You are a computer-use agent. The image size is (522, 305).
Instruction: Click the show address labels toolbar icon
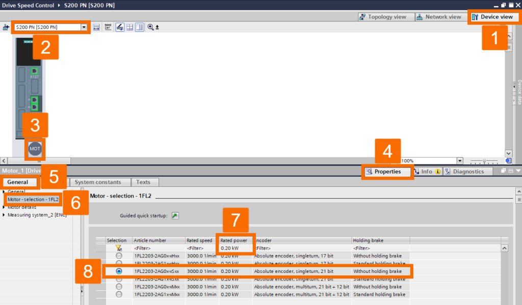click(96, 27)
